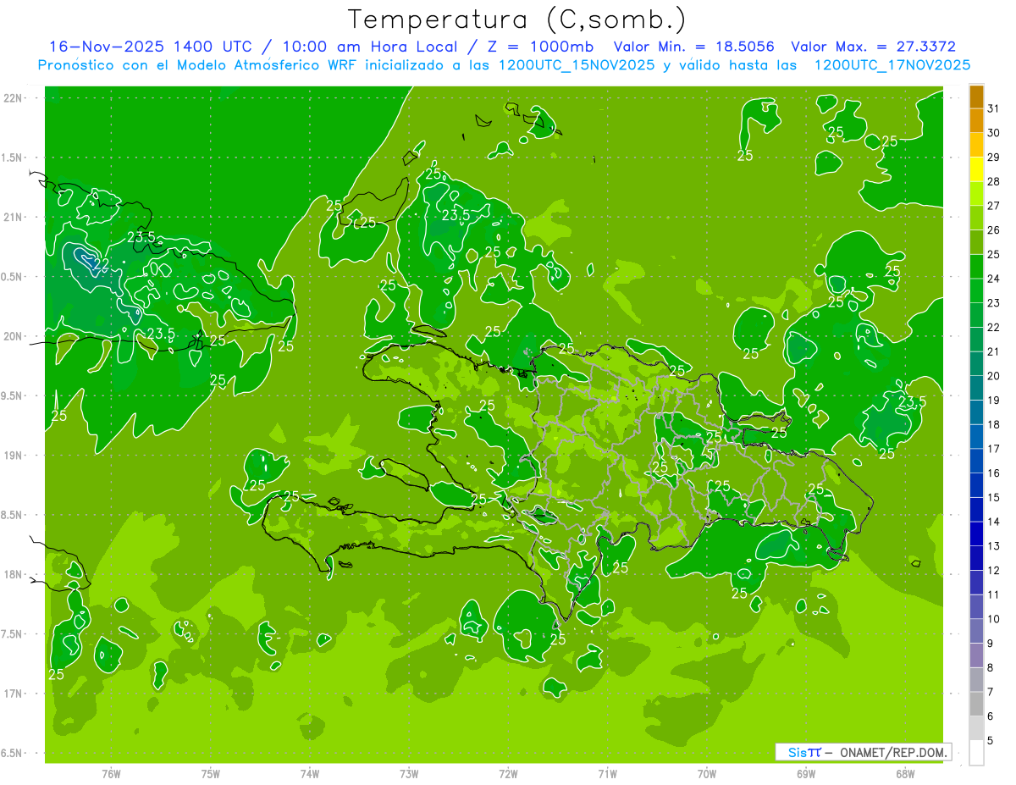Select the bright yellow swatch between 28 and 29
1016x785 pixels.
(x=976, y=169)
